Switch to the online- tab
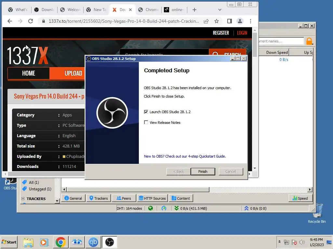Image resolution: width=333 pixels, height=249 pixels. tap(174, 10)
